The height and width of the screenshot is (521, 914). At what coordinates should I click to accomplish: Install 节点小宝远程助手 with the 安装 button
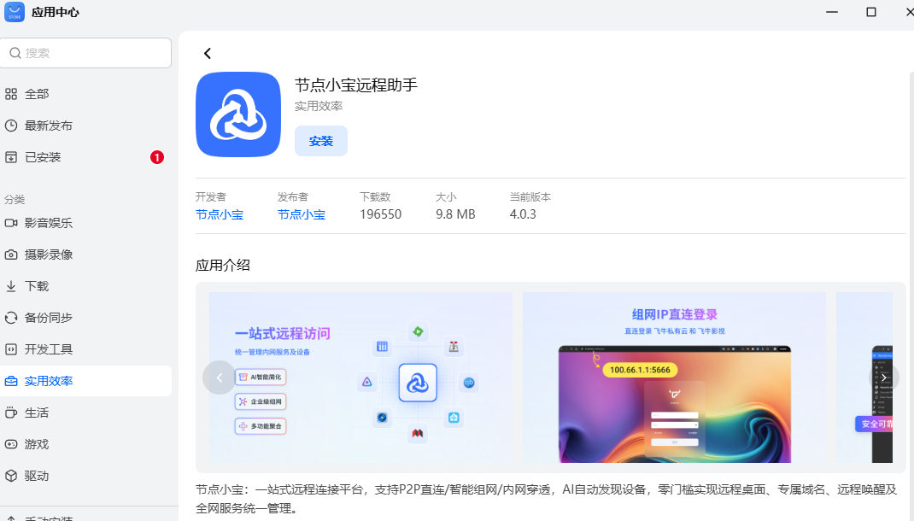tap(320, 141)
